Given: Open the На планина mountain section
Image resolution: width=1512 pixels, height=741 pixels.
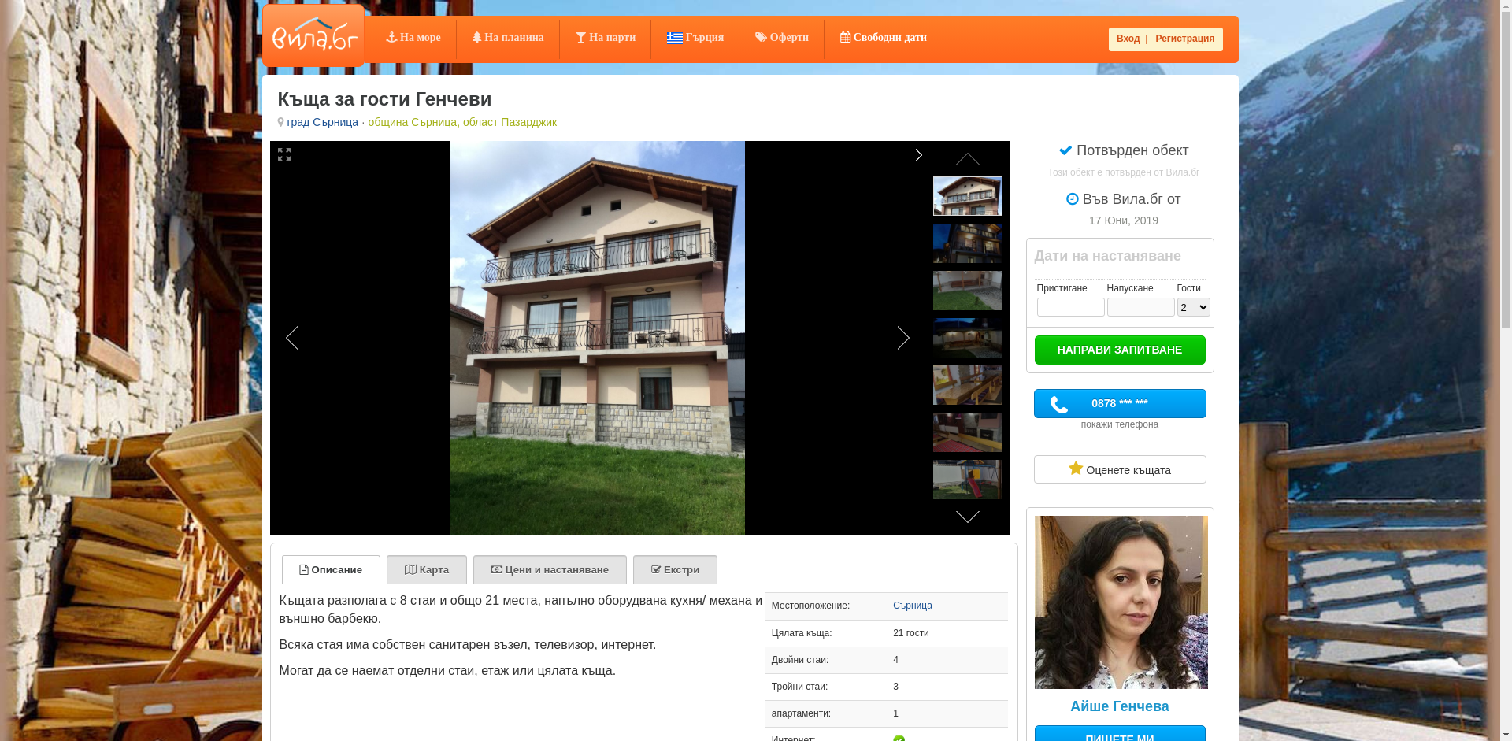Looking at the screenshot, I should 477,37.
